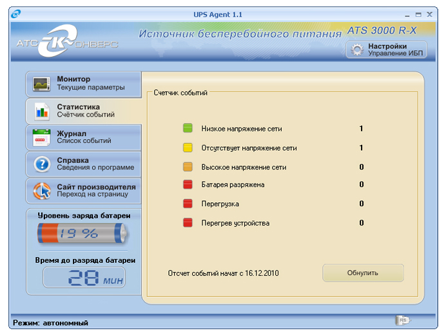
Task: Click the UPS Agent title bar logo icon
Action: [x=16, y=14]
